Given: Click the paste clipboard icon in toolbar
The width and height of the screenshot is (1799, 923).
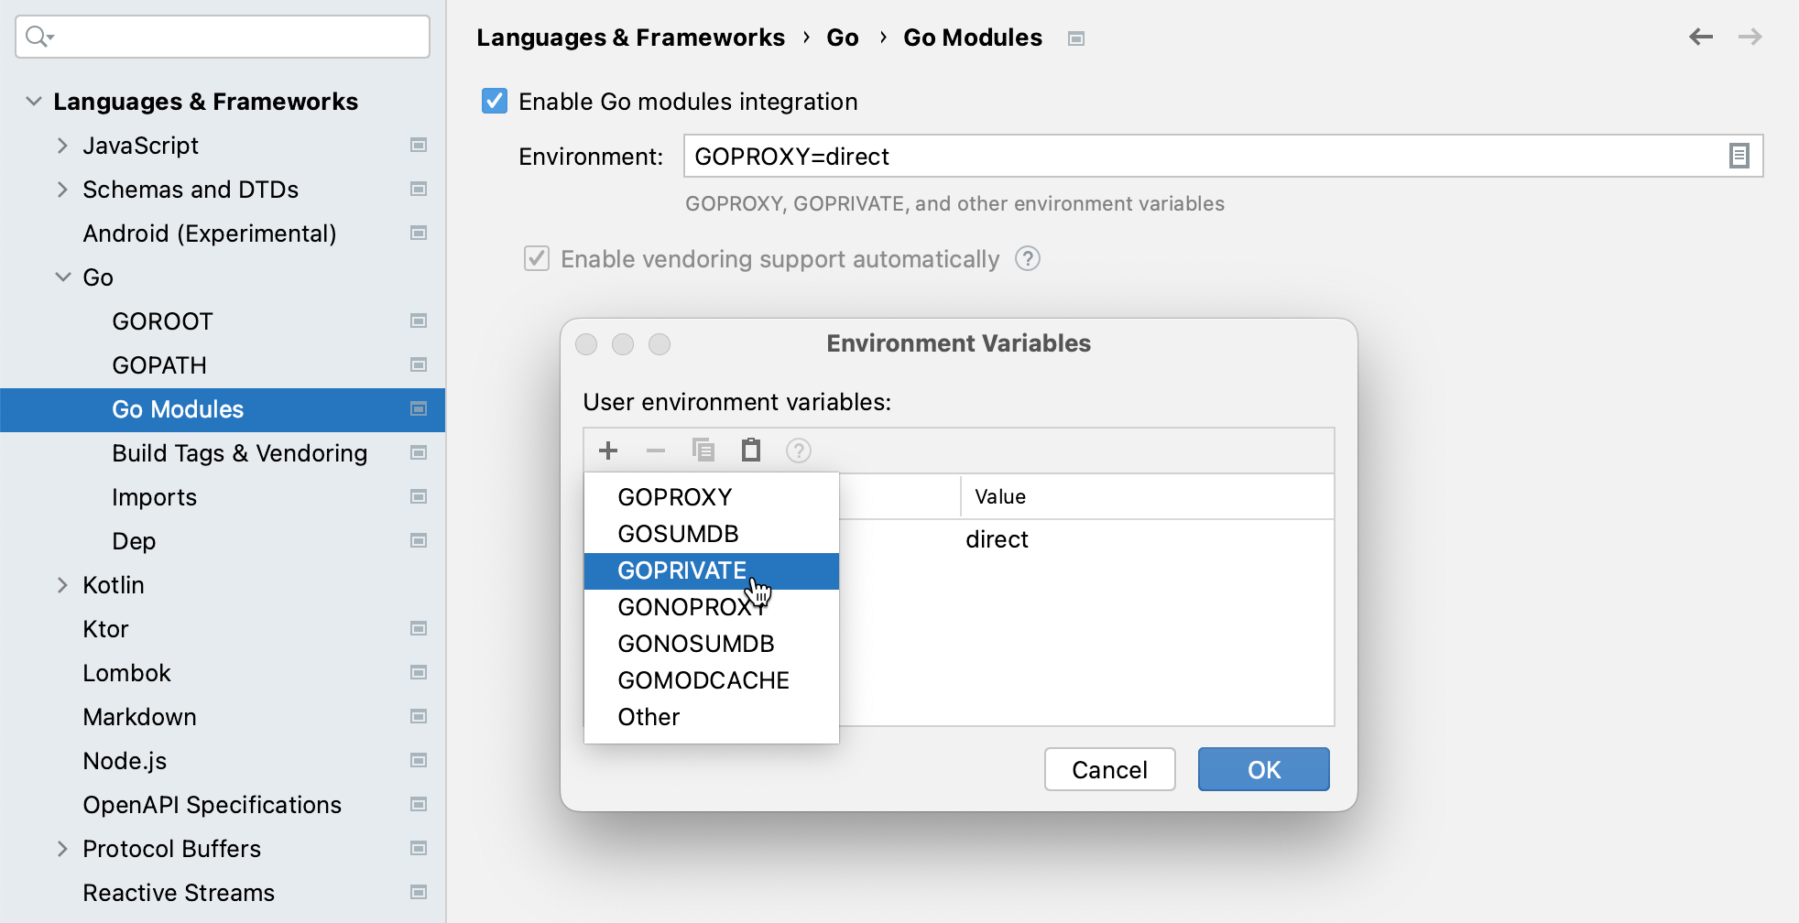Looking at the screenshot, I should pos(751,451).
